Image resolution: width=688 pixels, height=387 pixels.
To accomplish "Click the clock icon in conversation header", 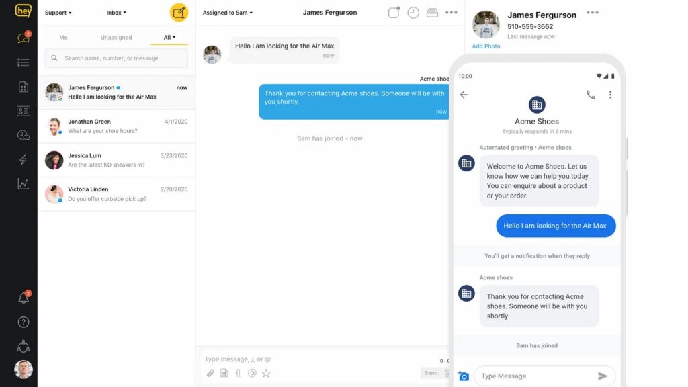I will (413, 13).
